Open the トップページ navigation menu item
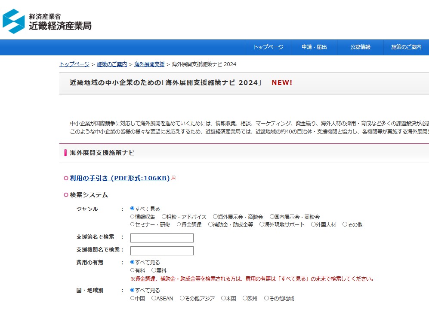This screenshot has height=312, width=429. tap(268, 47)
